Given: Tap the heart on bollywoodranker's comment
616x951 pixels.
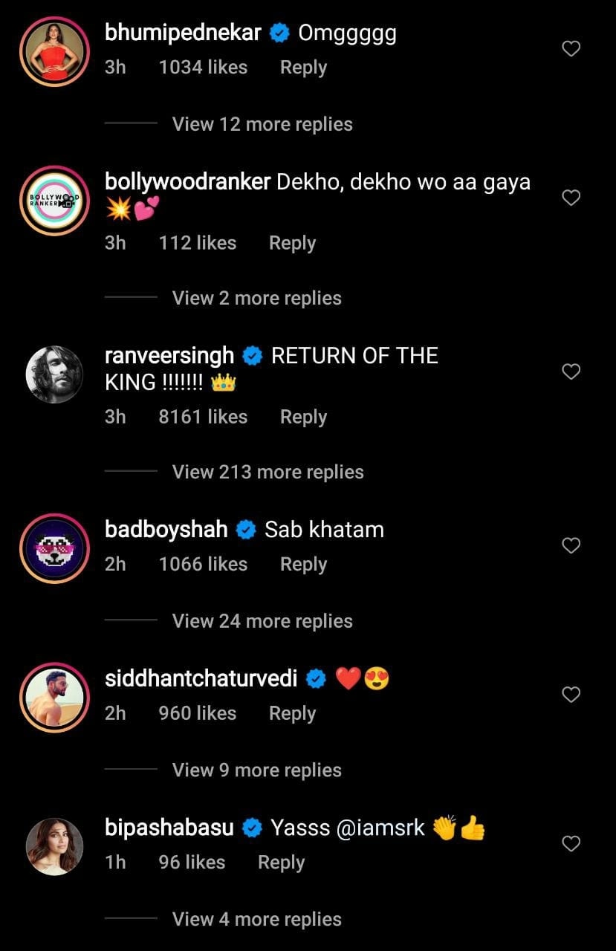Looking at the screenshot, I should pyautogui.click(x=571, y=198).
